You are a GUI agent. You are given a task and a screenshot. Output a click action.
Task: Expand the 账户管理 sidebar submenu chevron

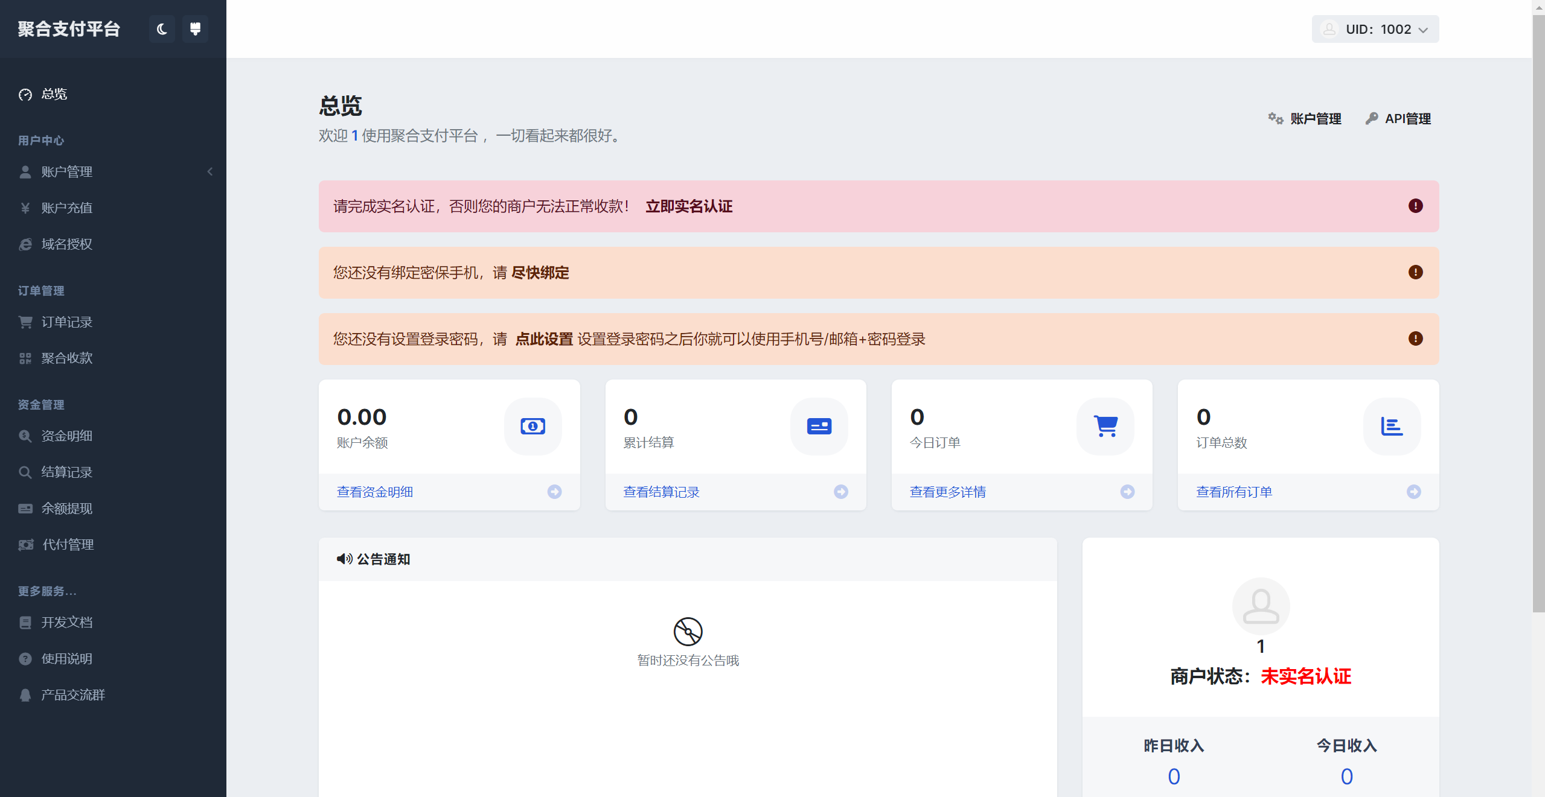[210, 172]
